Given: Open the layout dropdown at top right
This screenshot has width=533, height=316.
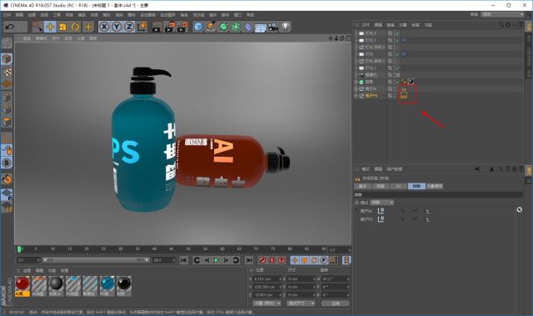Looking at the screenshot, I should coord(503,15).
